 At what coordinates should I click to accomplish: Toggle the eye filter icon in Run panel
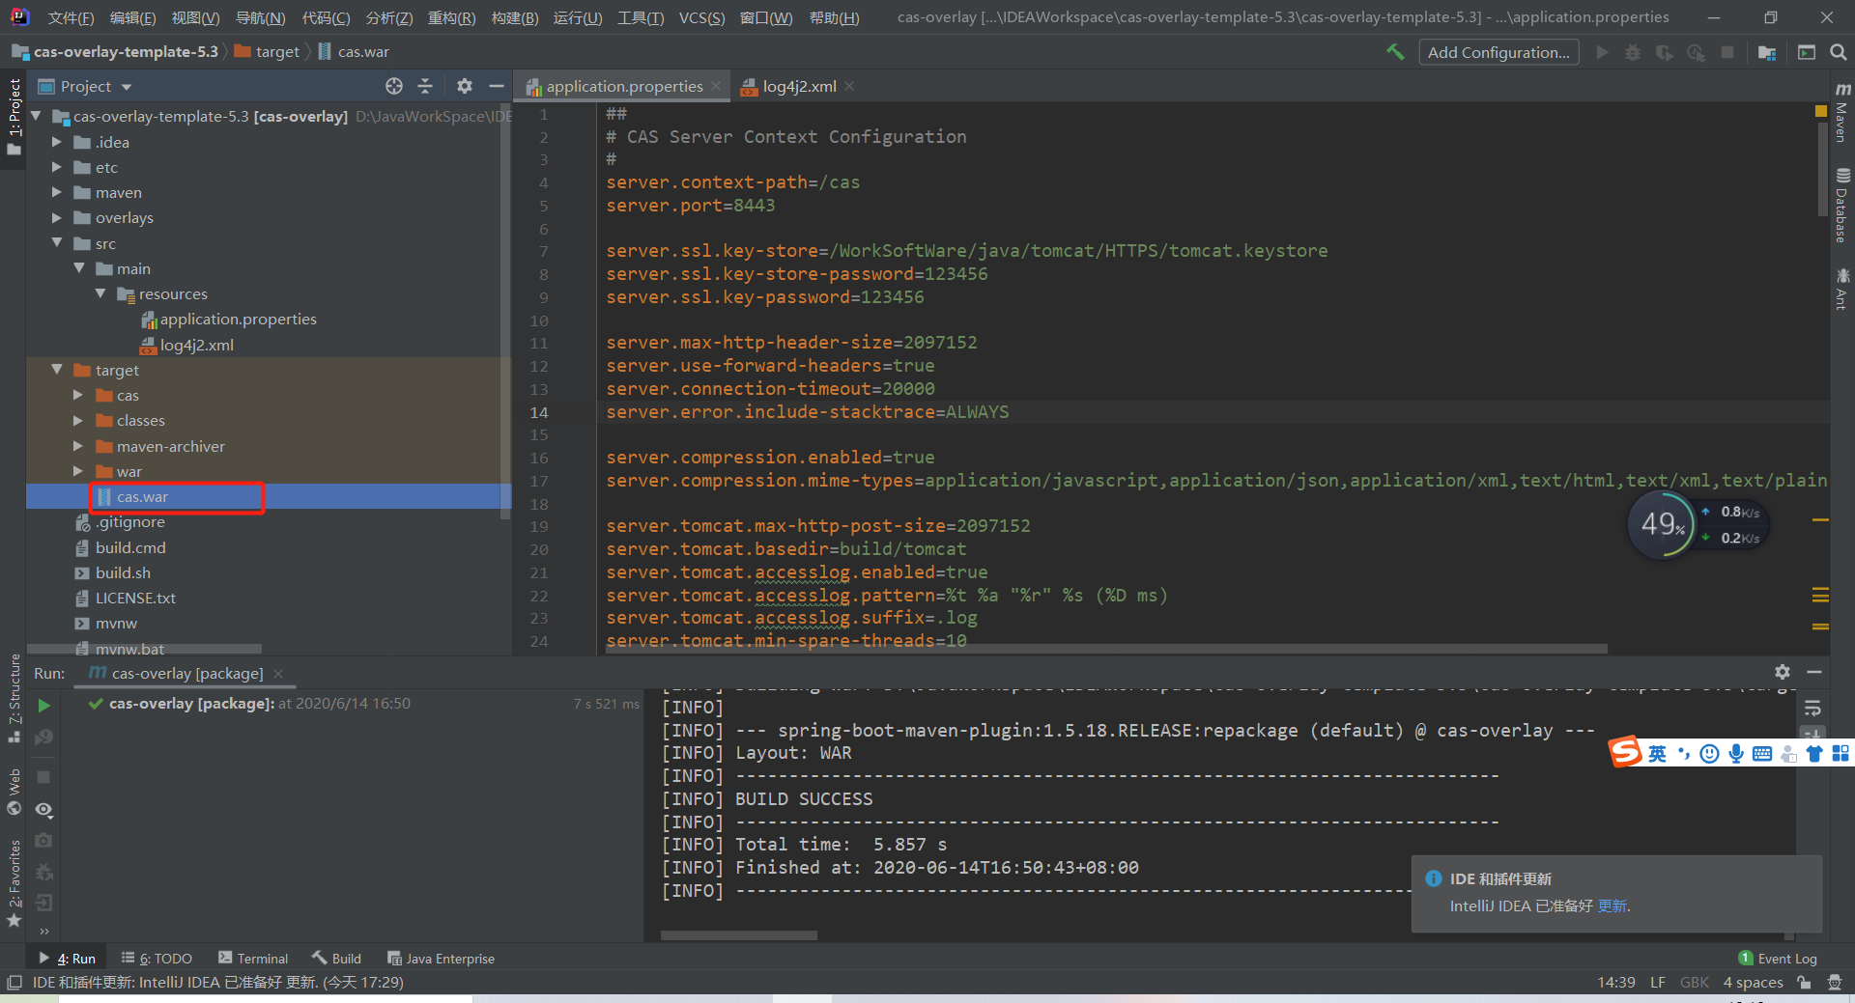click(43, 810)
